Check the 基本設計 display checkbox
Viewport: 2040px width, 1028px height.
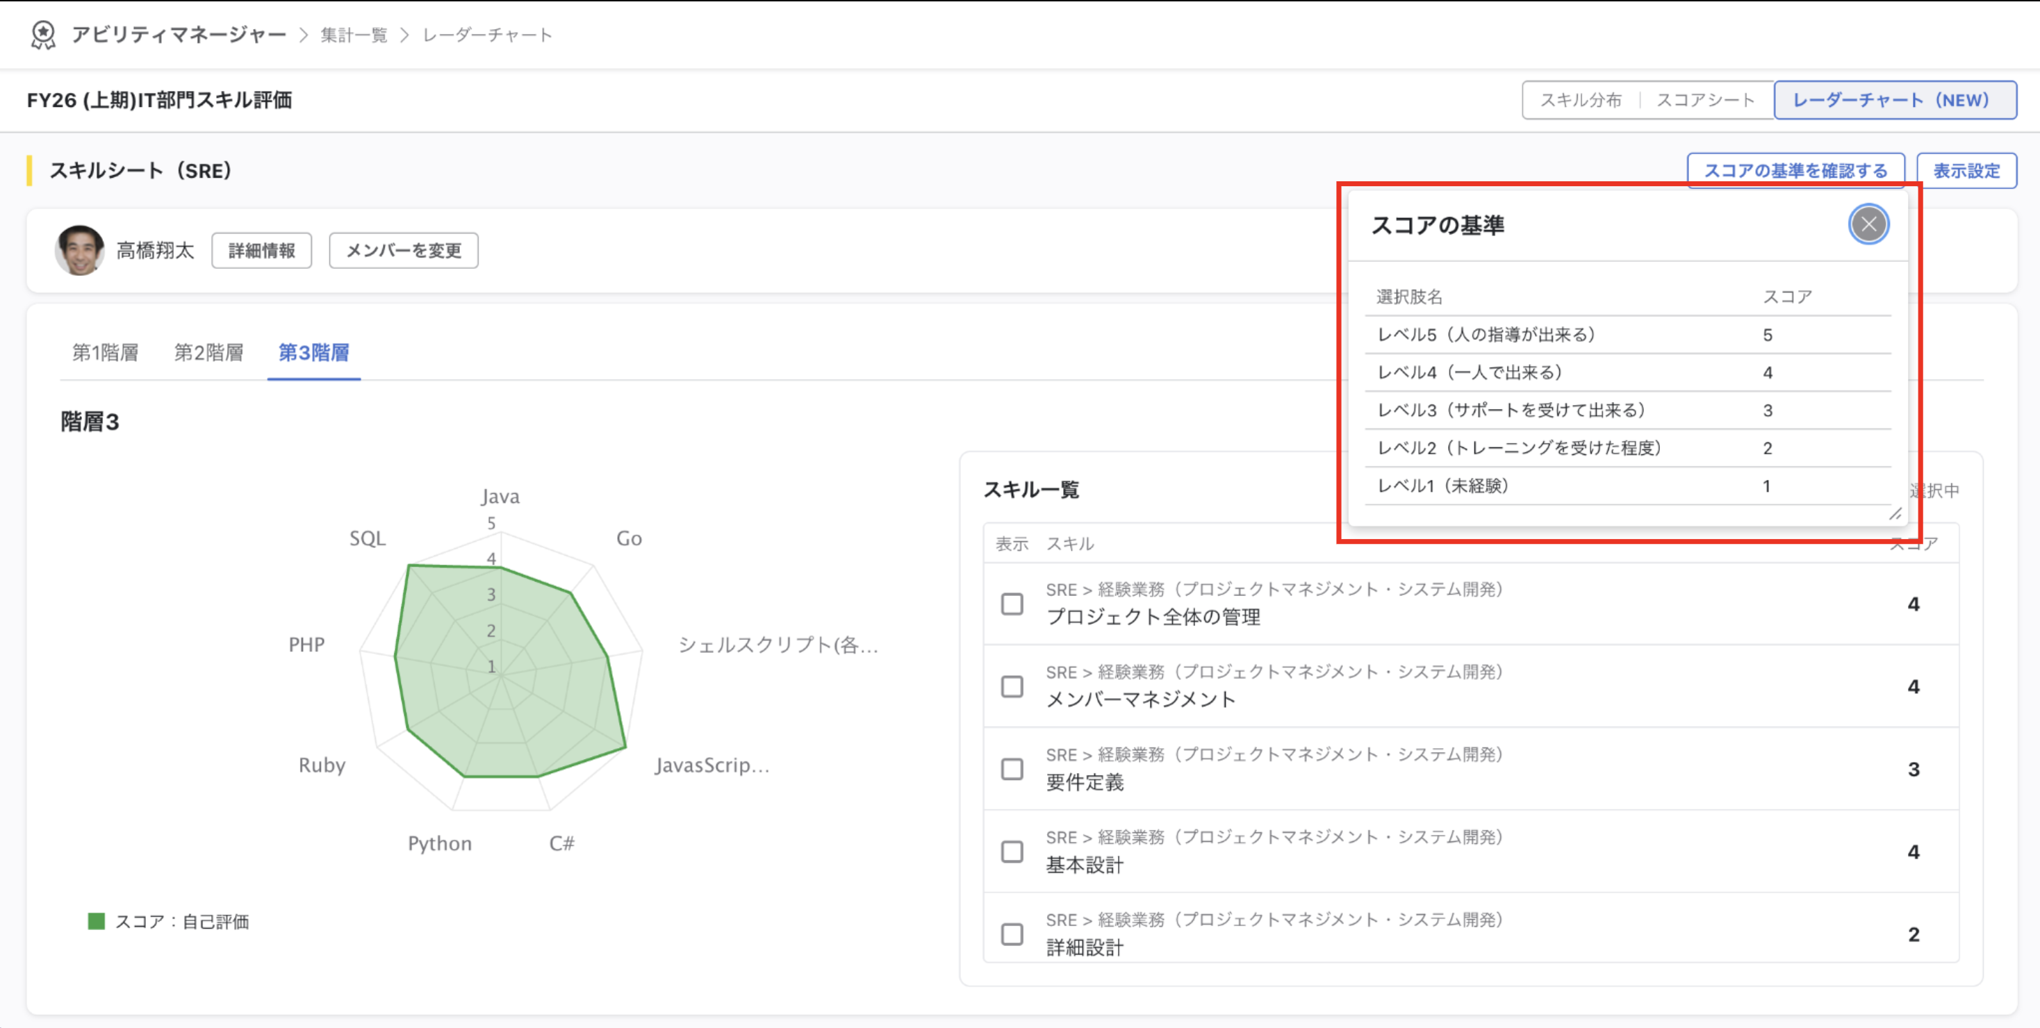1012,852
